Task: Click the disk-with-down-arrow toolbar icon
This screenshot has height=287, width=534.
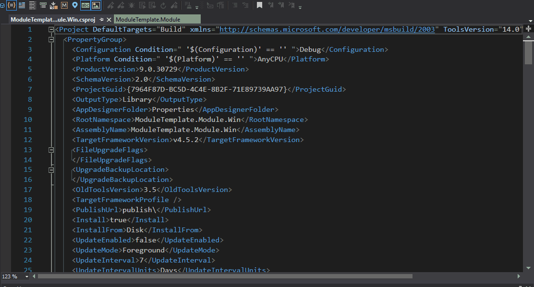Action: point(53,5)
